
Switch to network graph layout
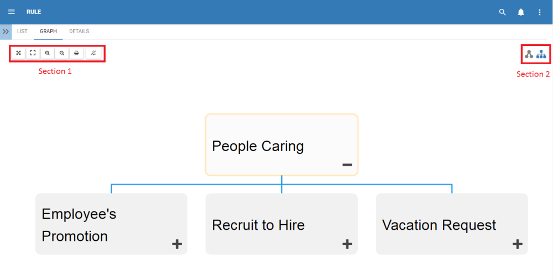[529, 54]
